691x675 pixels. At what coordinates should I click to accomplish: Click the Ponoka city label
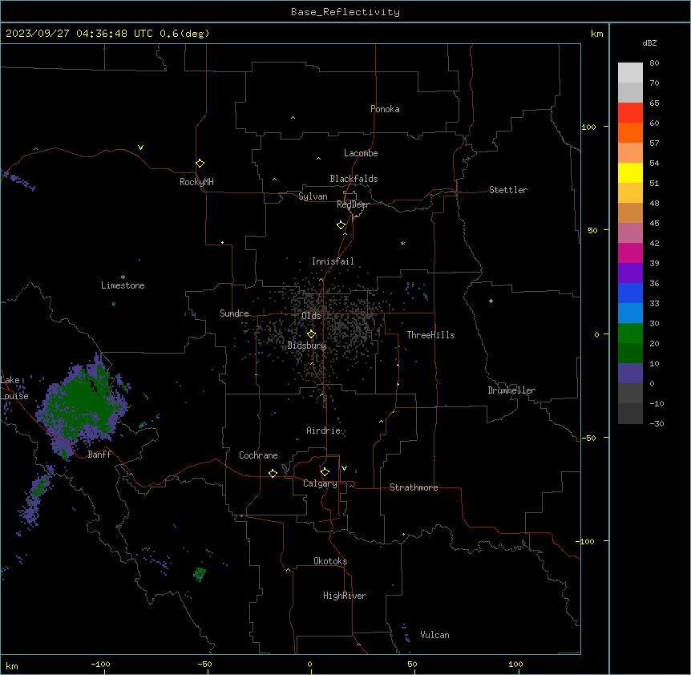click(x=385, y=109)
